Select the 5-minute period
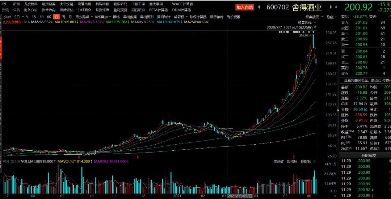391x199 pixels. pyautogui.click(x=27, y=17)
